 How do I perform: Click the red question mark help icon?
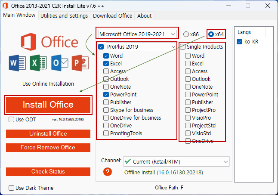coord(108,172)
